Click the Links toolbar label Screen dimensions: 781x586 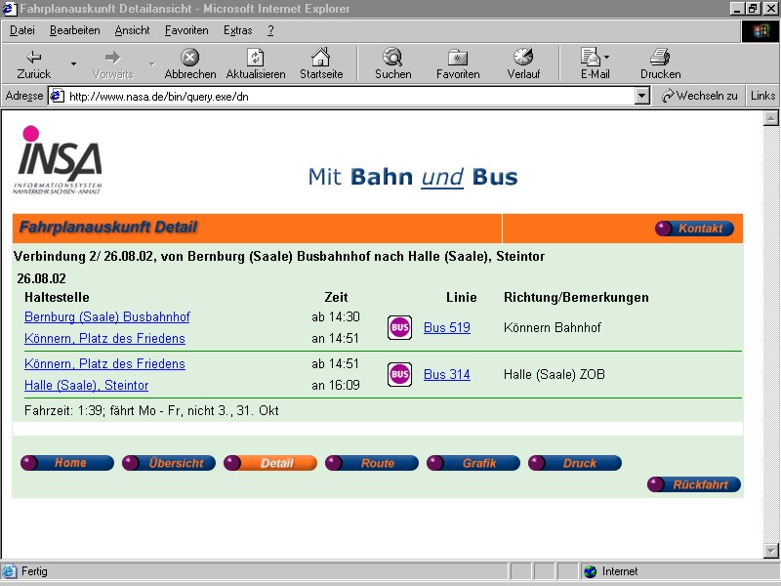(762, 96)
